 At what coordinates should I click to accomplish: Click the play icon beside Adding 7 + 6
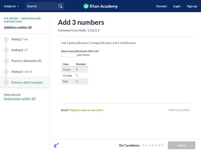[7, 39]
